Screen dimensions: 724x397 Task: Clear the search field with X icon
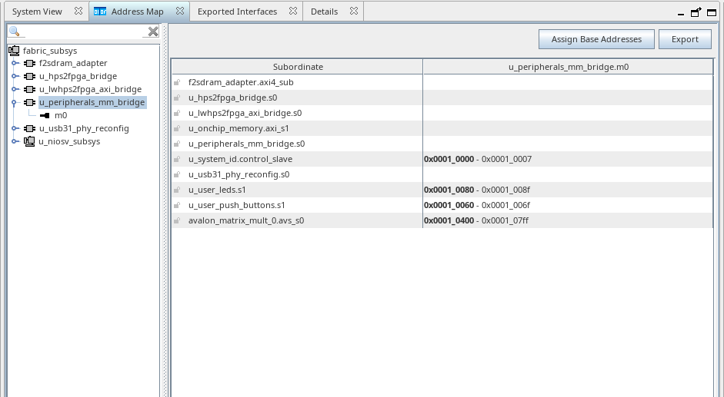[x=153, y=31]
